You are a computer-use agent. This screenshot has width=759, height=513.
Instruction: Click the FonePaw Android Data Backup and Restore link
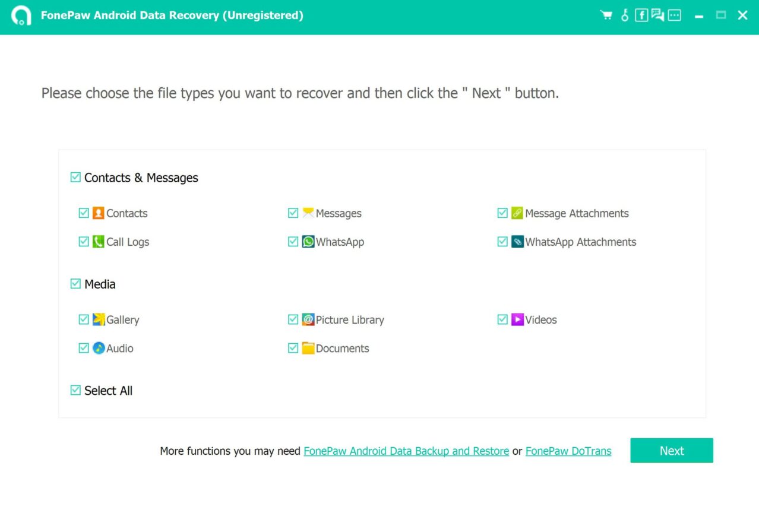[406, 451]
